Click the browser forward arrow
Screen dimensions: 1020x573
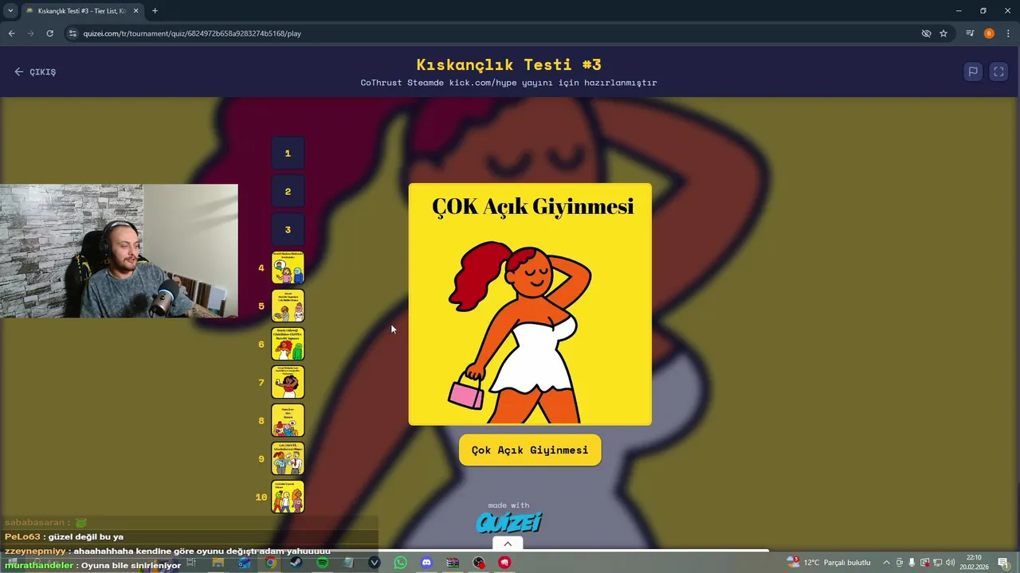coord(30,33)
